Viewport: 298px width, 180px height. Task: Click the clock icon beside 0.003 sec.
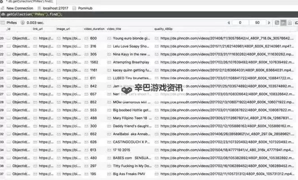[x=22, y=22]
